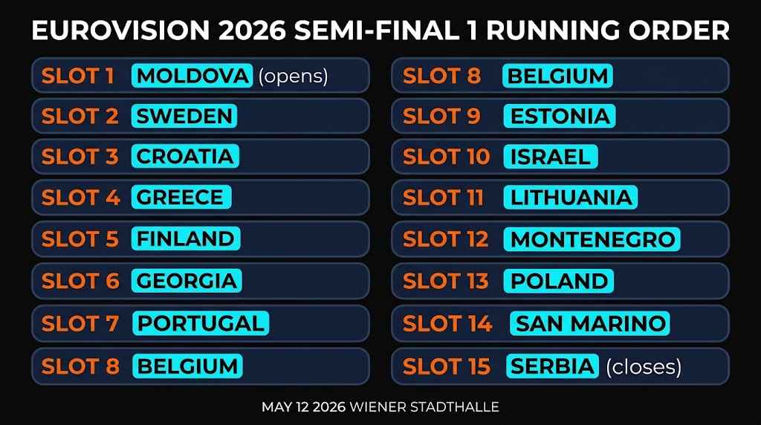Click the orange SLOT 15 text
761x425 pixels.
point(447,366)
